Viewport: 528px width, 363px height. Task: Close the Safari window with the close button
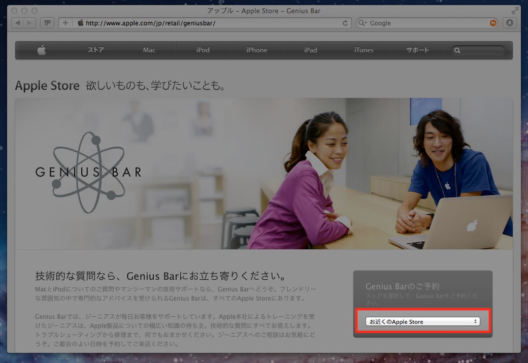[x=14, y=11]
